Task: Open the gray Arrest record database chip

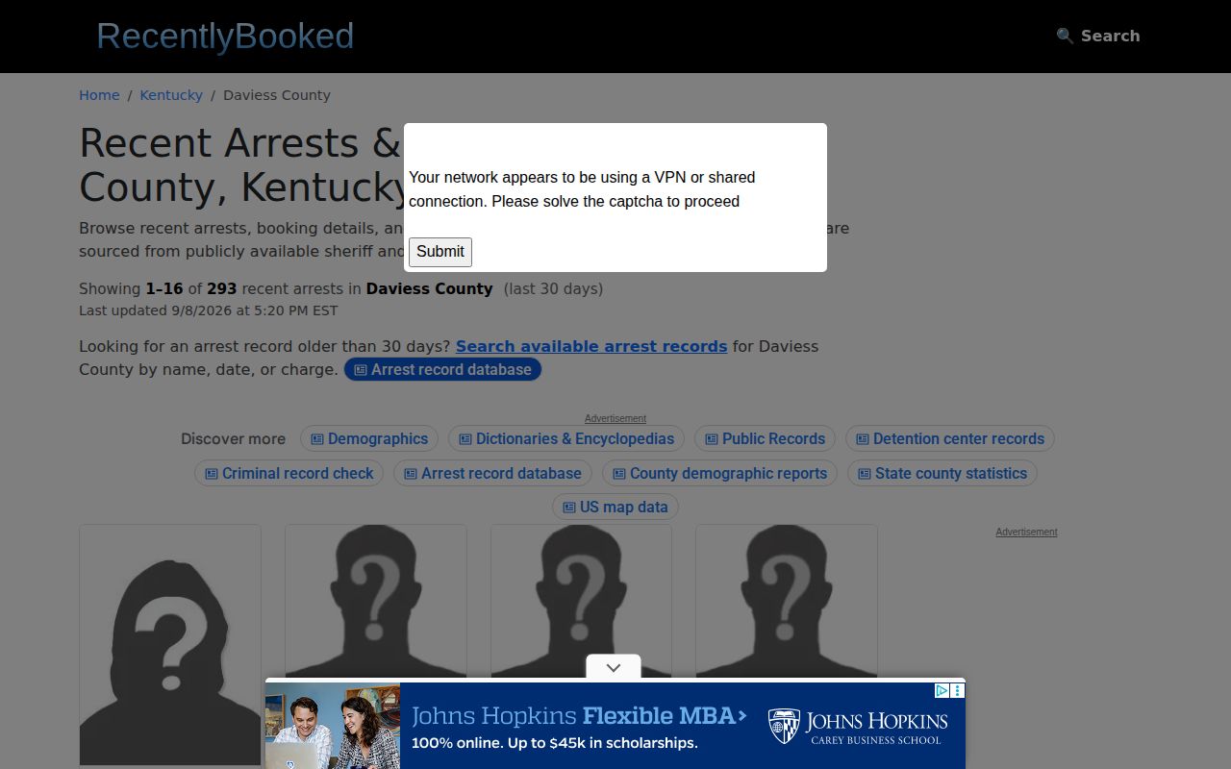Action: (x=492, y=473)
